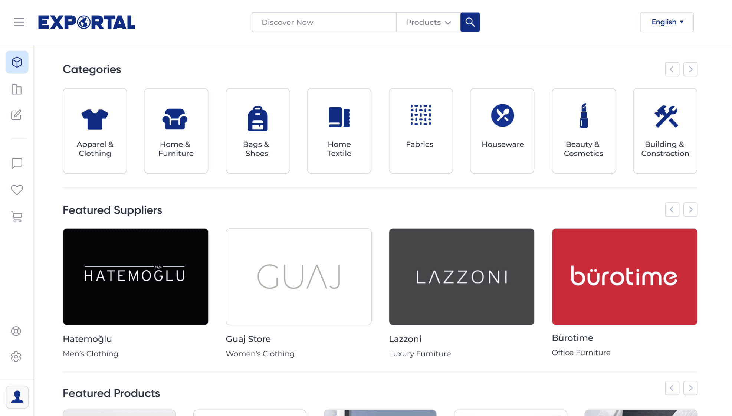The image size is (732, 416).
Task: Toggle the hamburger menu open
Action: pyautogui.click(x=19, y=21)
